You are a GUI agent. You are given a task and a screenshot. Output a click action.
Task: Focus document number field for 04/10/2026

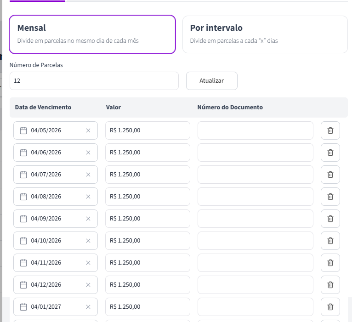click(x=255, y=241)
